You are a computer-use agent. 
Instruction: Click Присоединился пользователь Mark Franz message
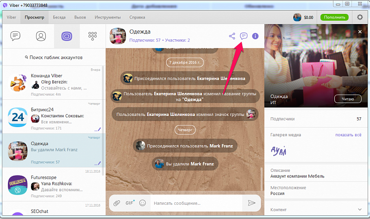pyautogui.click(x=185, y=146)
